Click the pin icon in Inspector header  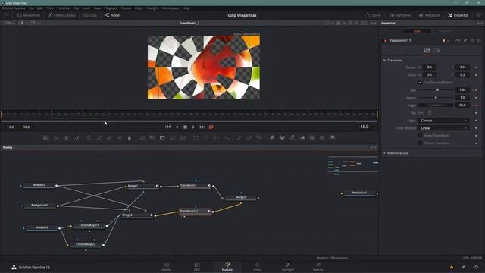[465, 40]
